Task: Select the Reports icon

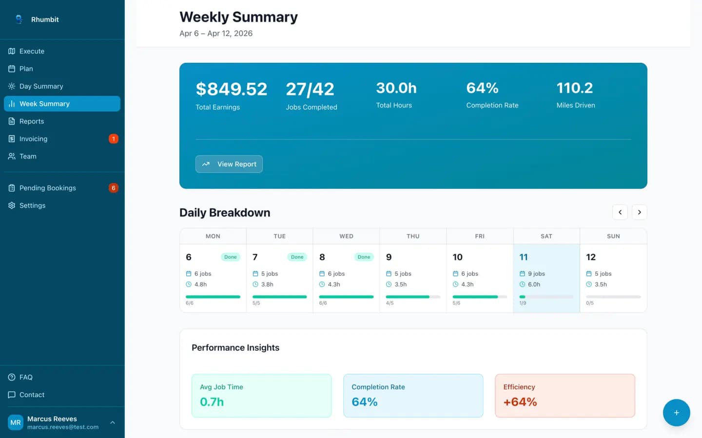Action: (12, 121)
